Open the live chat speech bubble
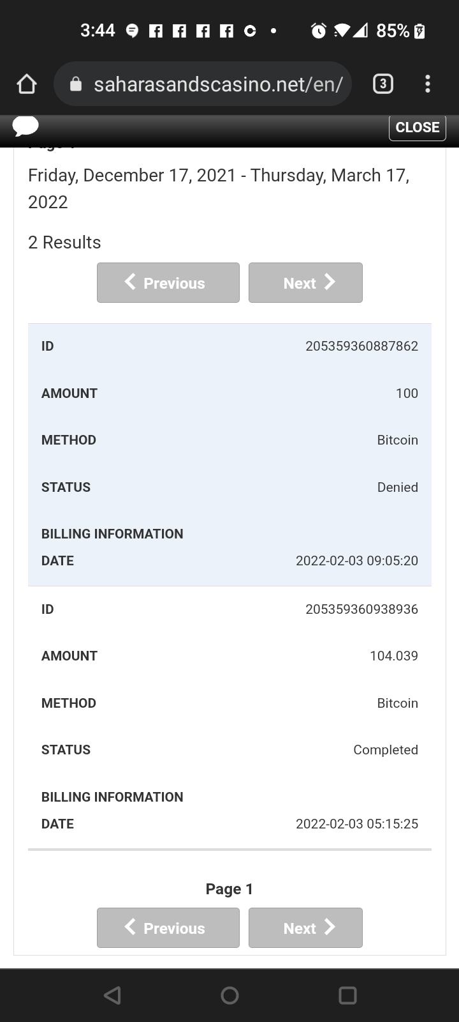This screenshot has width=459, height=1022. click(25, 126)
